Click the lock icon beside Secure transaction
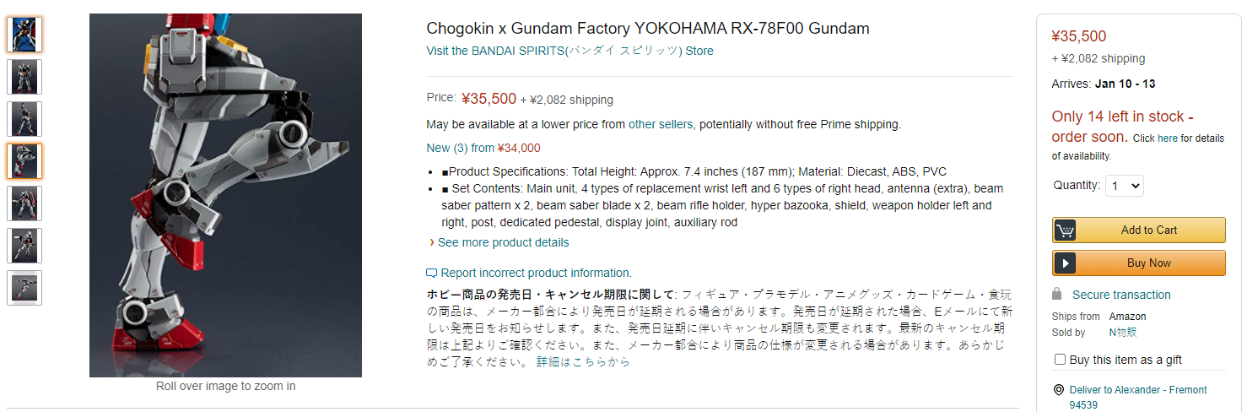The width and height of the screenshot is (1247, 412). [x=1056, y=294]
